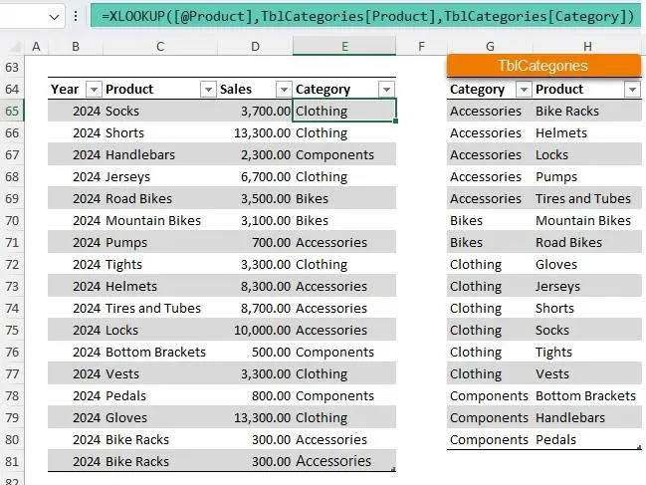Image resolution: width=646 pixels, height=485 pixels.
Task: Click Pedals in TblCategories
Action: click(x=587, y=439)
